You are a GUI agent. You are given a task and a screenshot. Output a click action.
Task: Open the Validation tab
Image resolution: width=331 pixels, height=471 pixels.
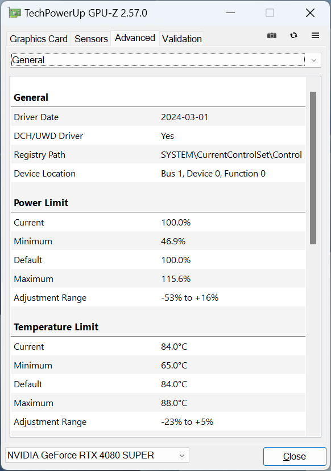[x=182, y=39]
